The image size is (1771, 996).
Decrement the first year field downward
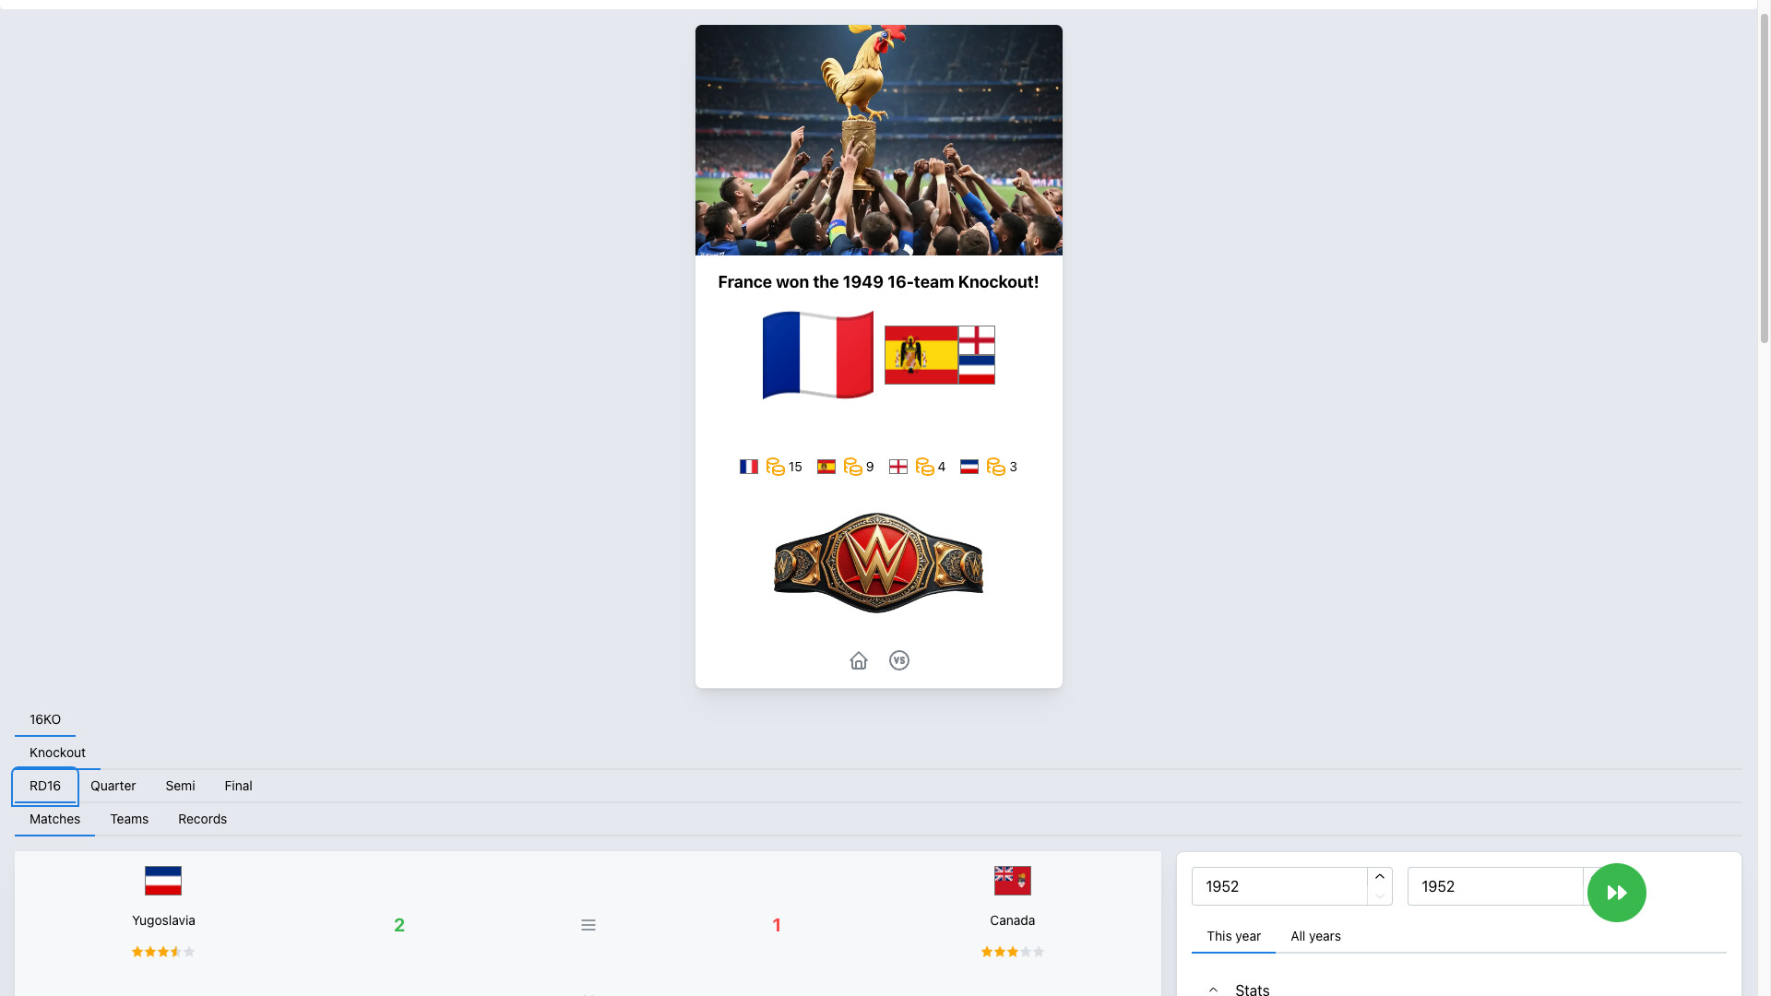tap(1380, 896)
